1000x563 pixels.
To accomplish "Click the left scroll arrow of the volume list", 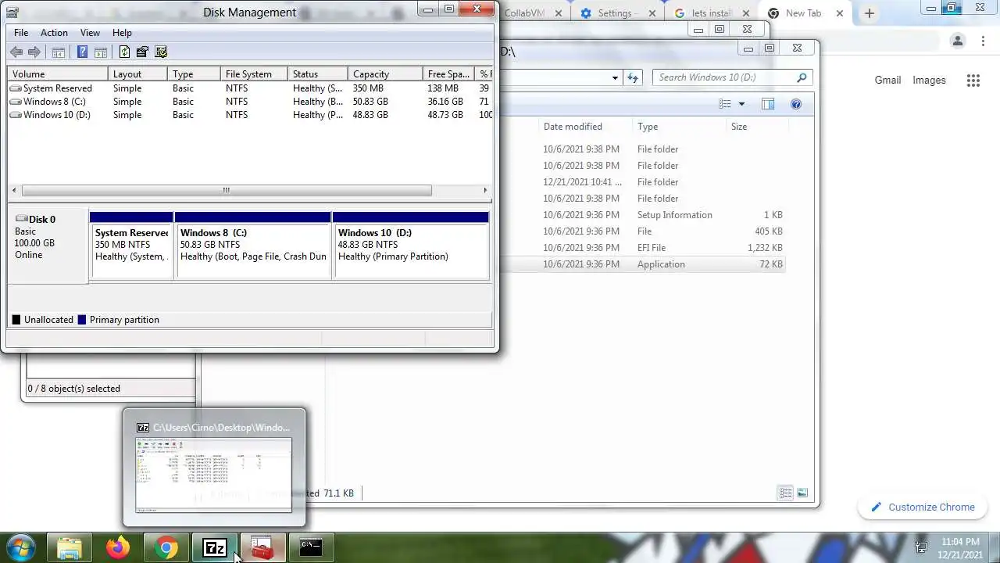I will [x=14, y=190].
